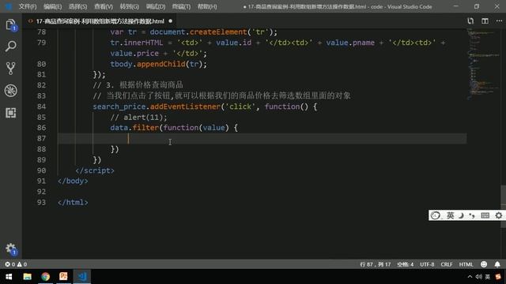The height and width of the screenshot is (284, 506).
Task: Open soft keyboard icon on IME bar
Action: pyautogui.click(x=485, y=215)
